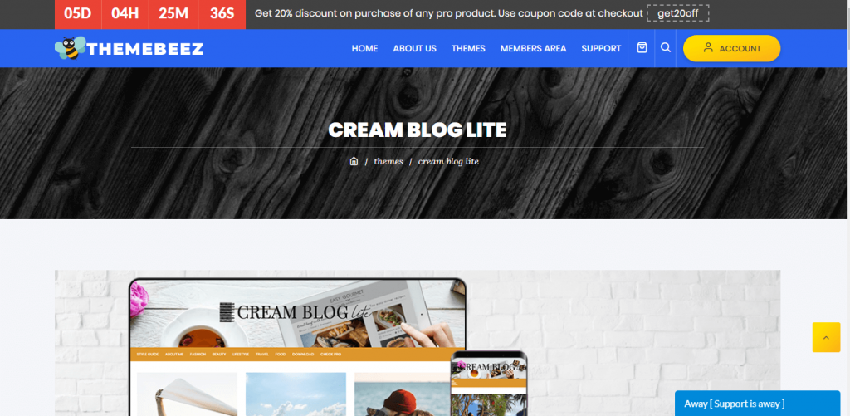The width and height of the screenshot is (850, 416).
Task: Click the search magnifier icon
Action: pos(666,47)
